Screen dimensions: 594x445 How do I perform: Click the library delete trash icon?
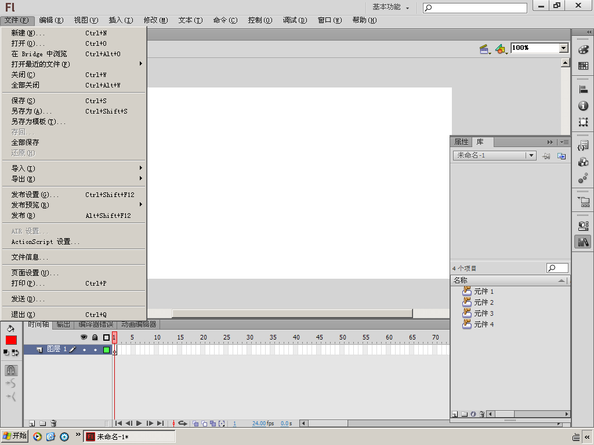[482, 414]
